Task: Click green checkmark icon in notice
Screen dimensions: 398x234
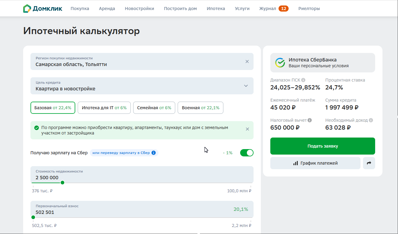Action: (x=37, y=128)
